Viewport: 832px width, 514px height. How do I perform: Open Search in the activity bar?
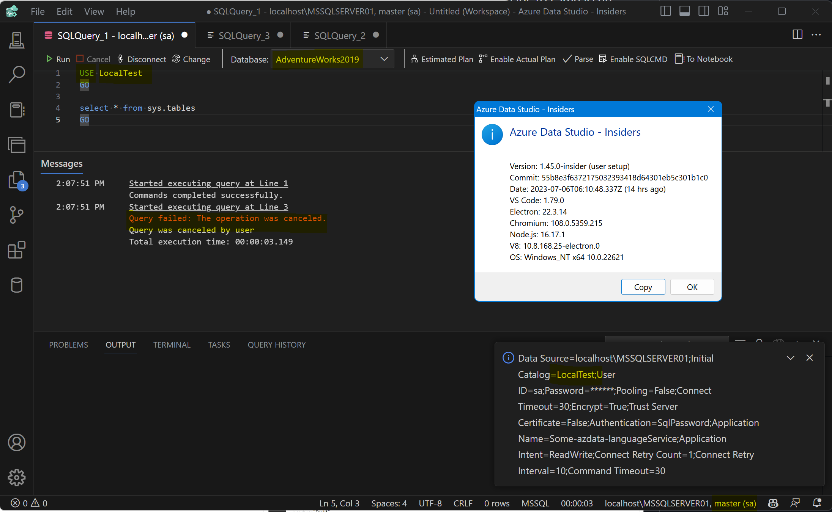16,75
